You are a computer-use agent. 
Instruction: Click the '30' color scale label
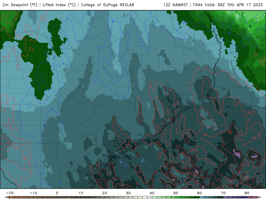coord(128,193)
